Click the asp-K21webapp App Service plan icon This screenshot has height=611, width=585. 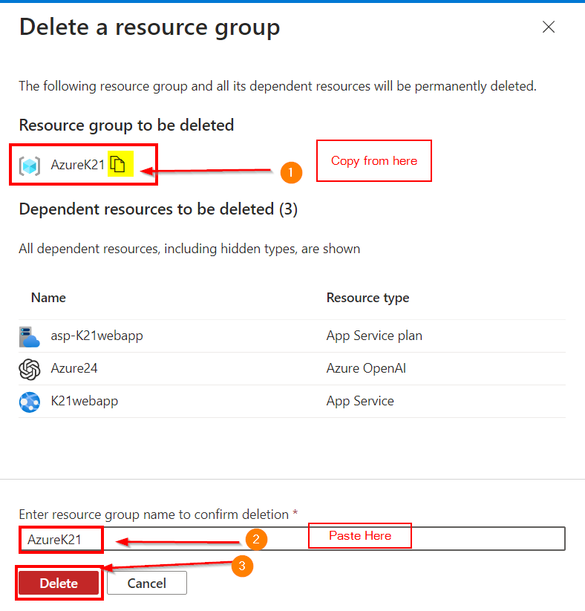click(x=30, y=336)
